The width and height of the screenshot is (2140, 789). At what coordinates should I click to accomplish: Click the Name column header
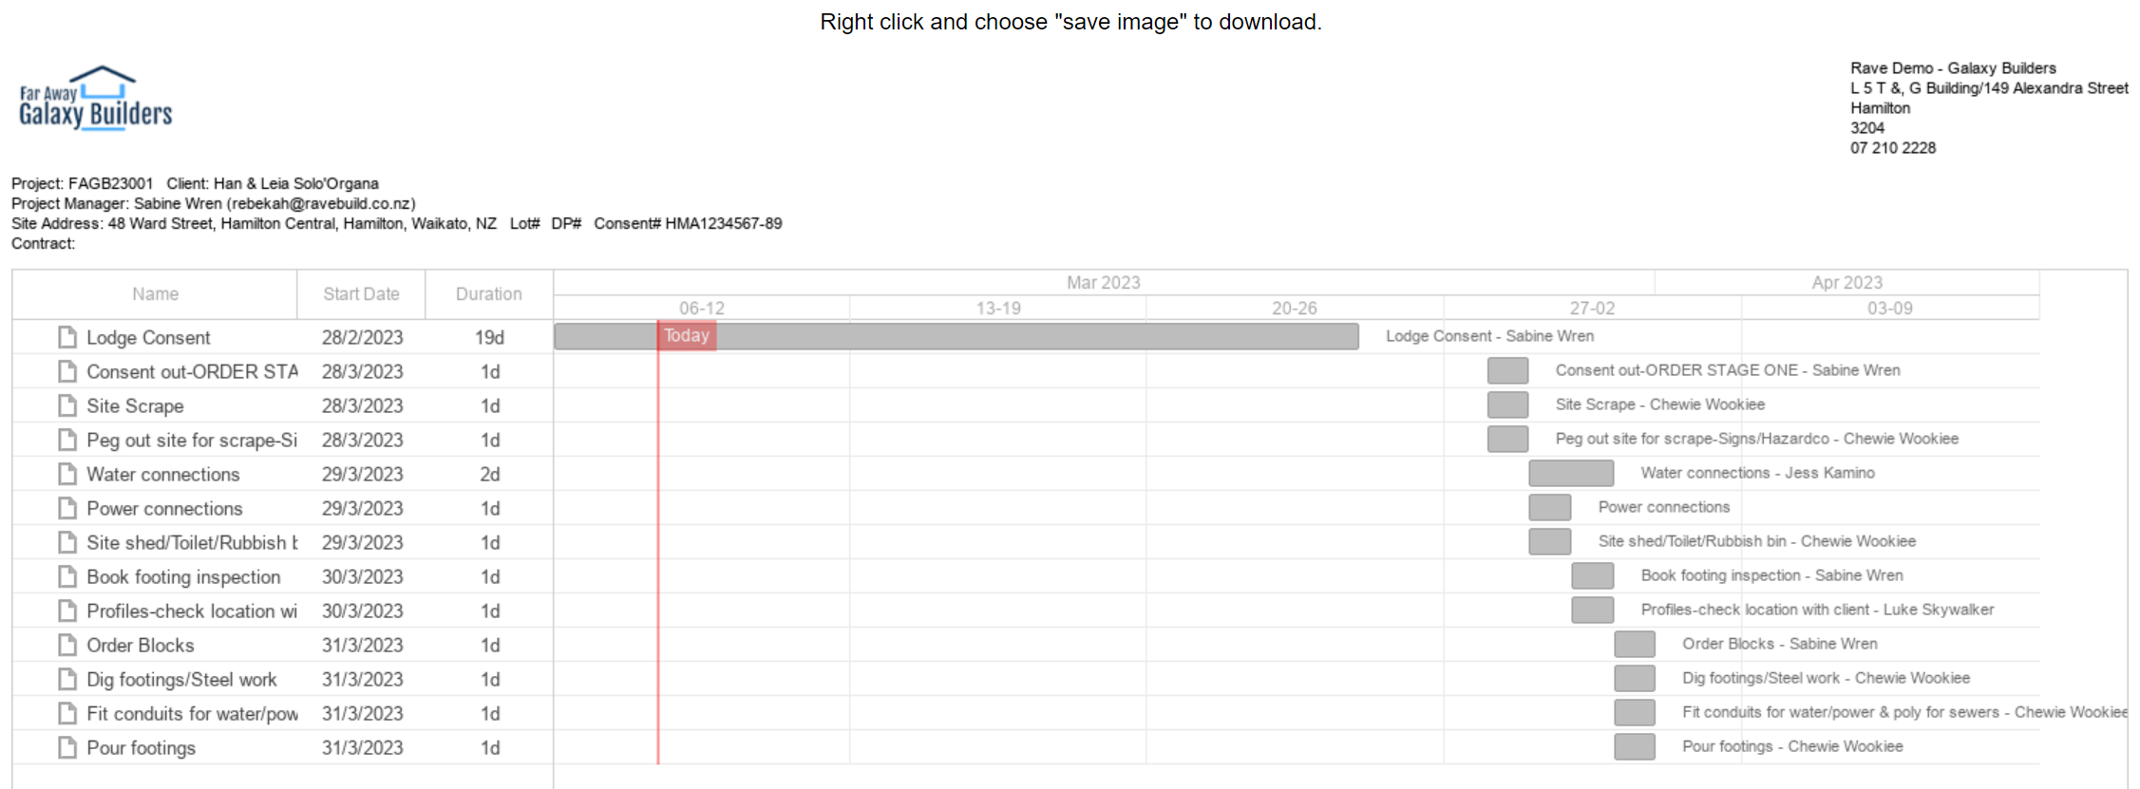155,294
